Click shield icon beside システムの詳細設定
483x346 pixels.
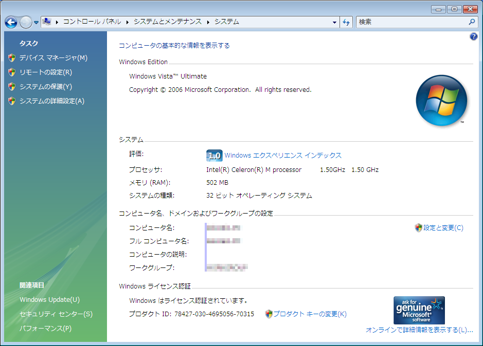point(12,101)
